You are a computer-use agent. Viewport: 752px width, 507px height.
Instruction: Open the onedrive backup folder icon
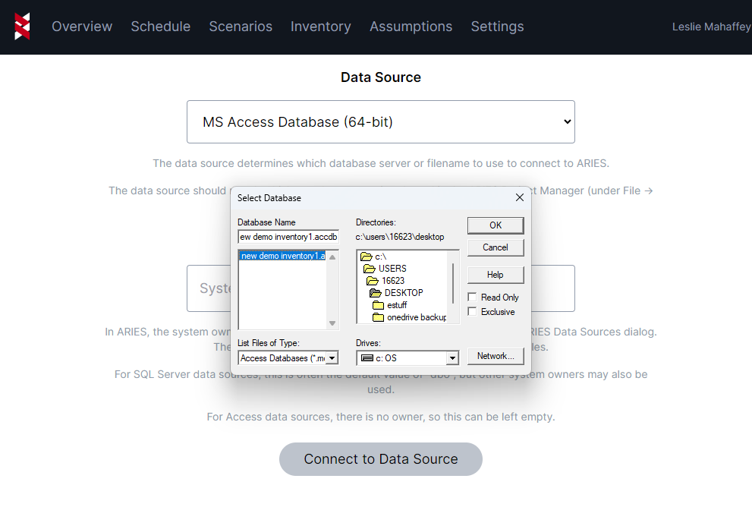[378, 317]
